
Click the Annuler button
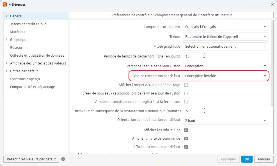pyautogui.click(x=264, y=159)
